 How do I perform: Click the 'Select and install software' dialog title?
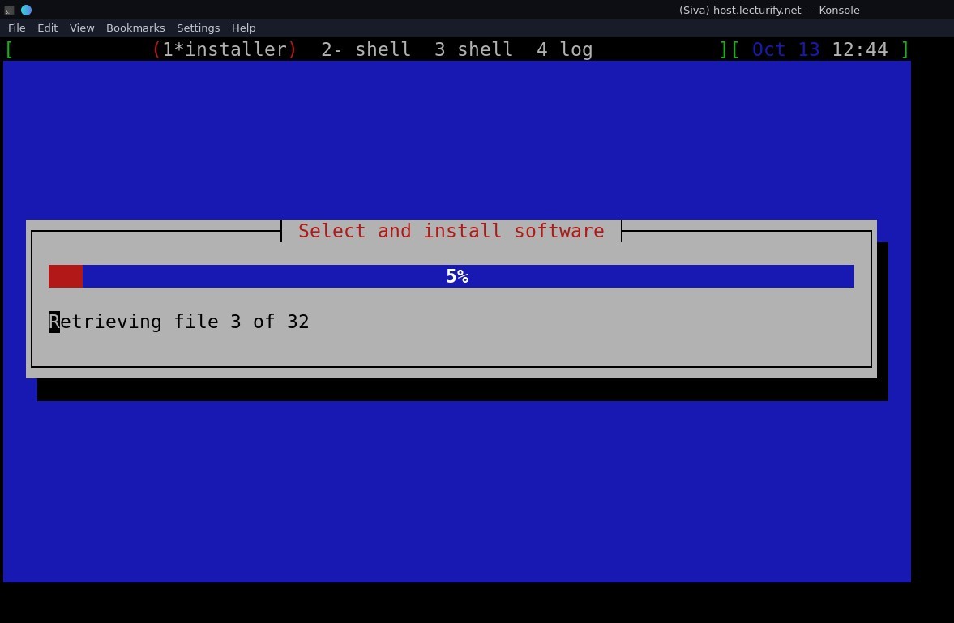tap(451, 231)
